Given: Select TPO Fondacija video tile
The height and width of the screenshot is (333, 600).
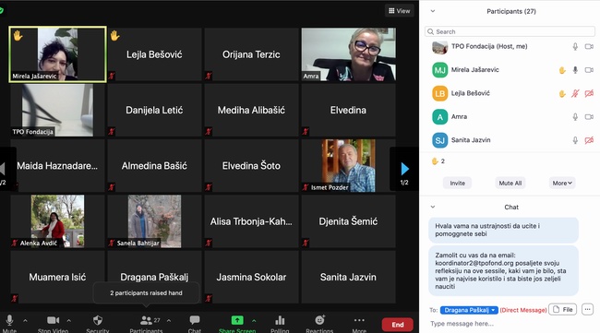Looking at the screenshot, I should (57, 110).
